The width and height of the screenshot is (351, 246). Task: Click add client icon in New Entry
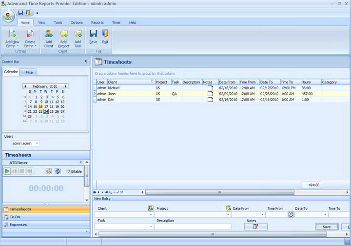pyautogui.click(x=151, y=208)
